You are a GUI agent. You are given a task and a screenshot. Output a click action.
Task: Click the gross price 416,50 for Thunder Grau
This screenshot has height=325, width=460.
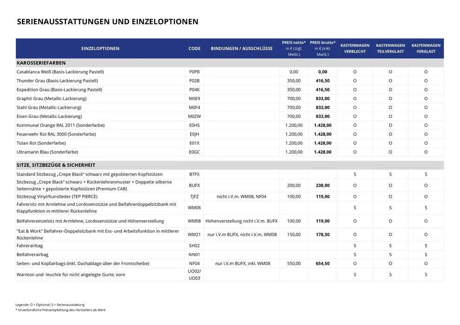(x=322, y=81)
